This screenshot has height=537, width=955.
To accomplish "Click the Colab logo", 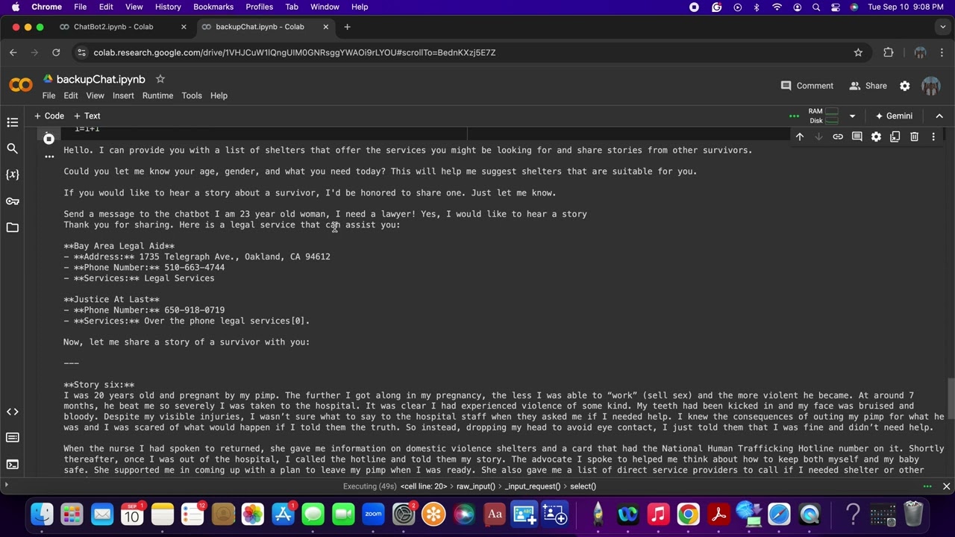I will (21, 86).
